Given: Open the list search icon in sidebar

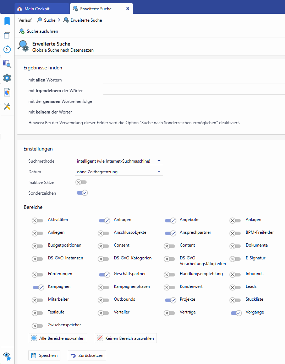Looking at the screenshot, I should [x=7, y=64].
